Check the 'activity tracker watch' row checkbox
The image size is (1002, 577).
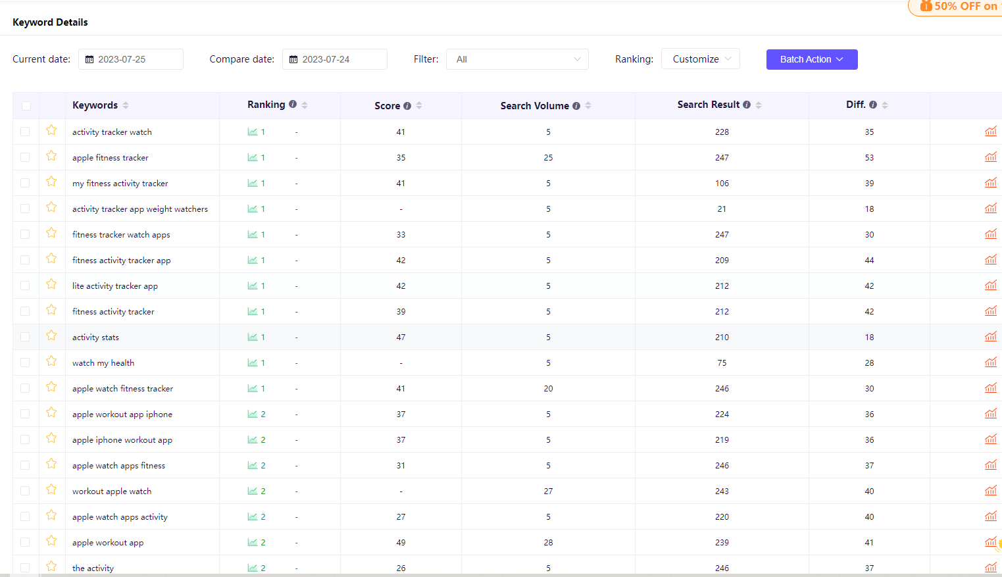pyautogui.click(x=25, y=132)
